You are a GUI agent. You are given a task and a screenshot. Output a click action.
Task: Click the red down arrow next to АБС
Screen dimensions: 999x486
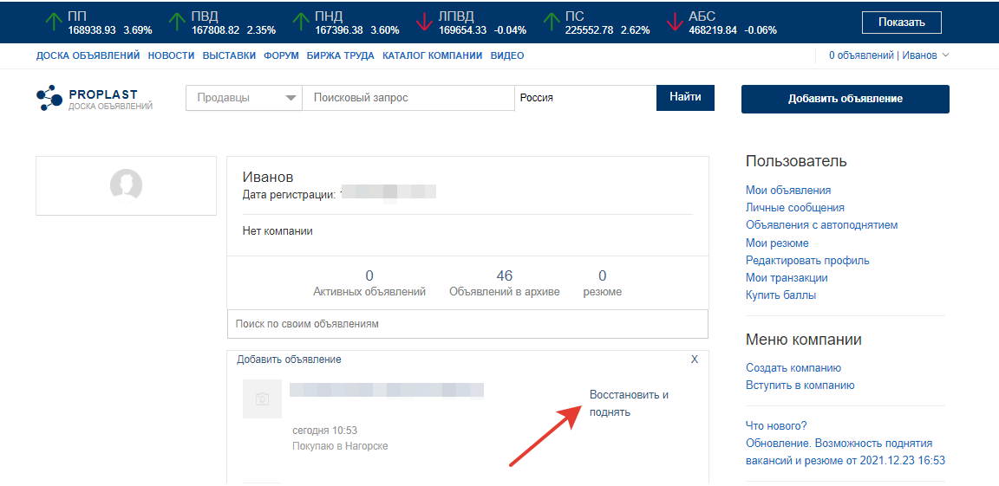[x=675, y=22]
